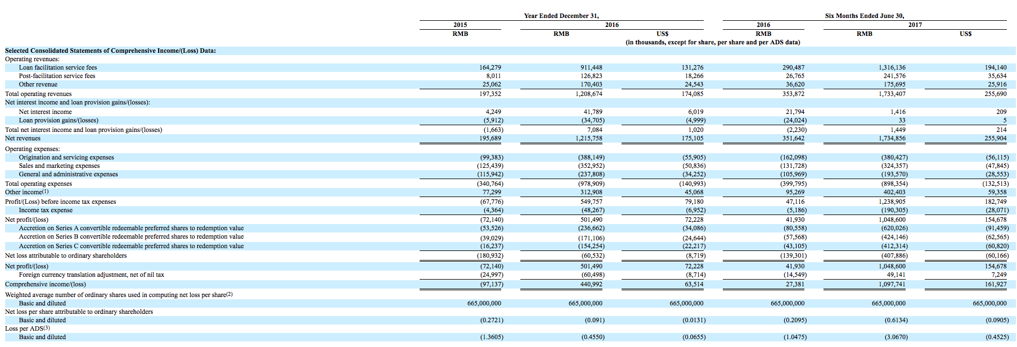Click the 'Post-facilitation service fees' row label
The height and width of the screenshot is (347, 1017).
click(x=57, y=76)
